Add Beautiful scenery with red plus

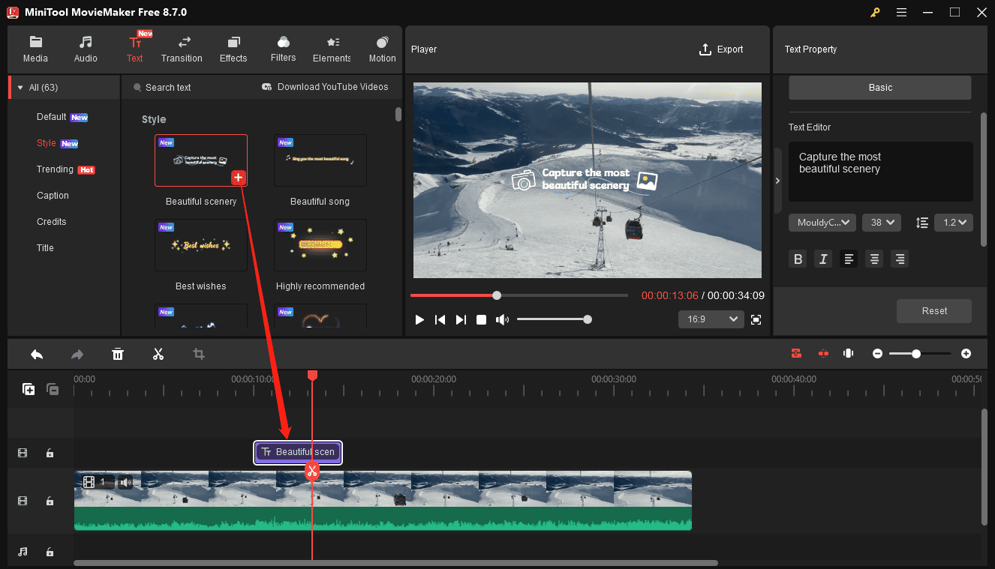pyautogui.click(x=238, y=178)
